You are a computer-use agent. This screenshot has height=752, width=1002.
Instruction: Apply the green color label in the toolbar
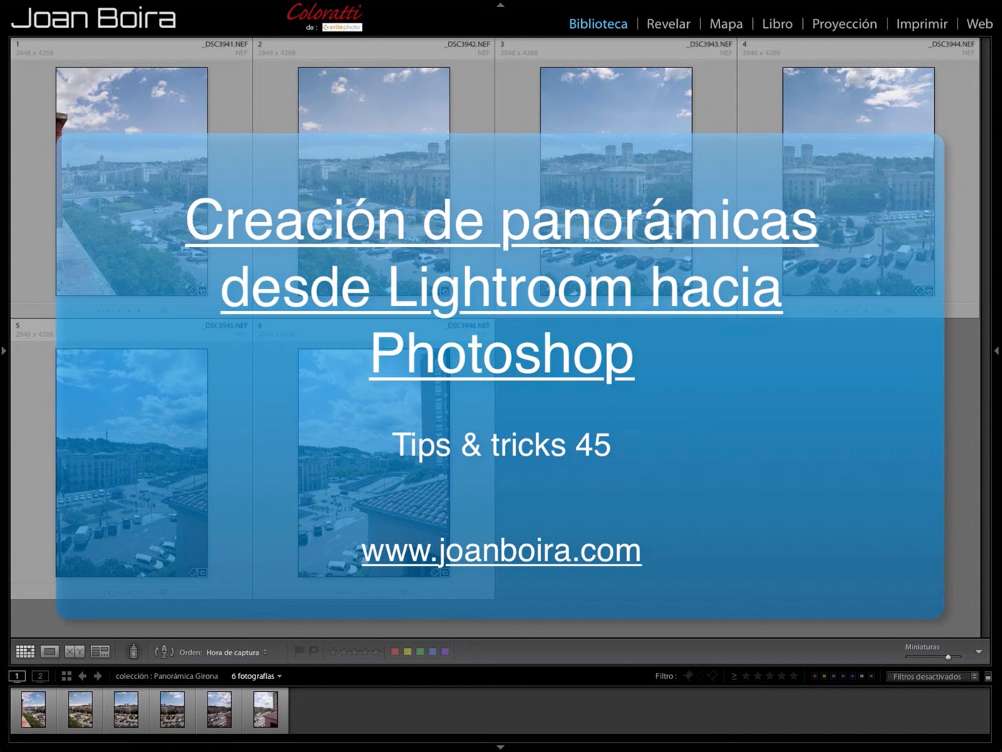pos(420,652)
